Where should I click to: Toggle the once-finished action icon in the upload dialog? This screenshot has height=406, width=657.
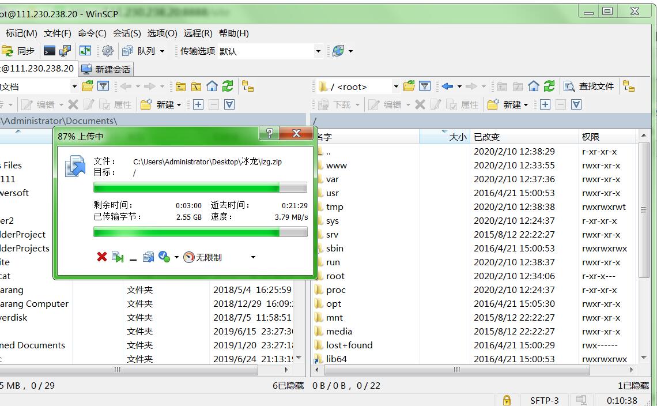(x=164, y=257)
